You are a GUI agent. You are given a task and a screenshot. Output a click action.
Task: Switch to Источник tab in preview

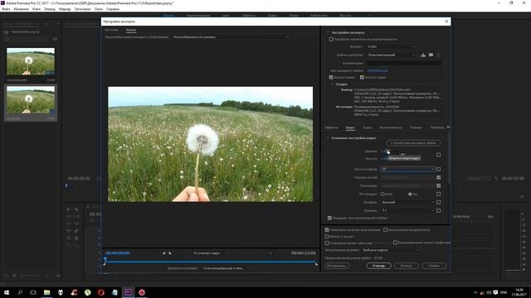(111, 30)
